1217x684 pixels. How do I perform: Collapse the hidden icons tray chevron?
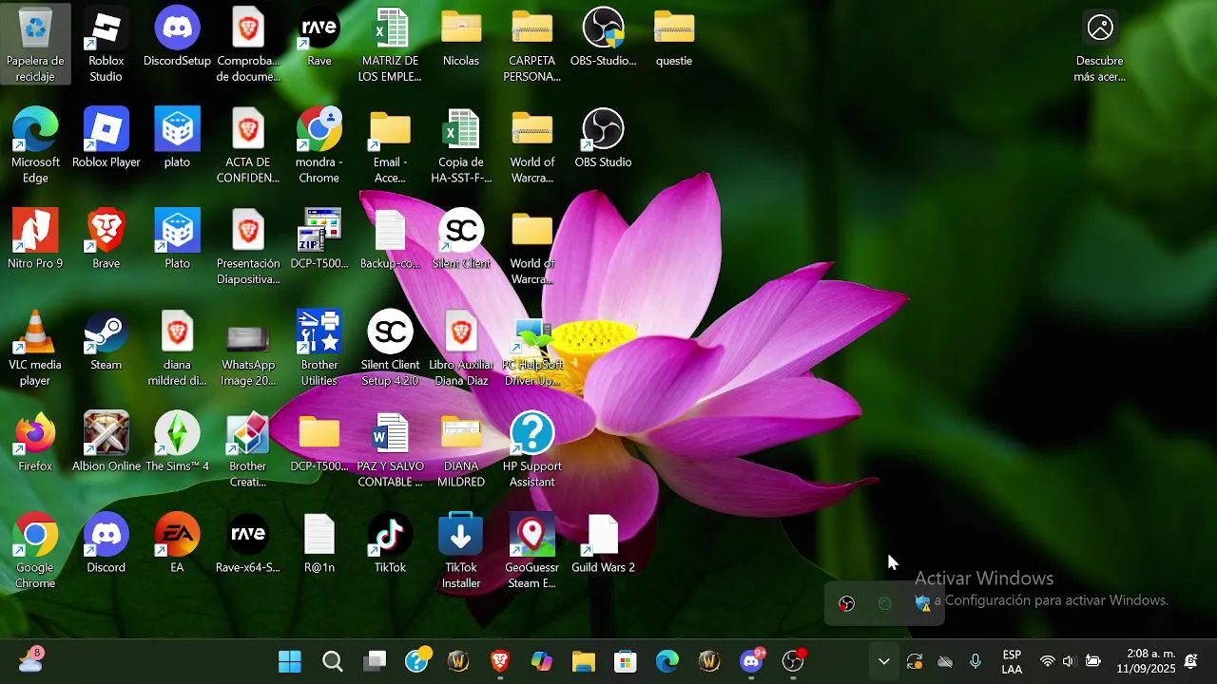pos(883,661)
